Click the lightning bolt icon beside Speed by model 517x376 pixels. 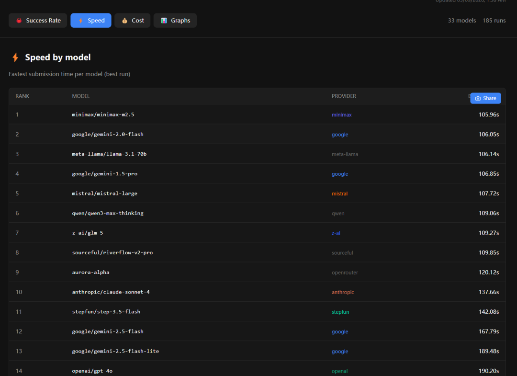point(15,57)
